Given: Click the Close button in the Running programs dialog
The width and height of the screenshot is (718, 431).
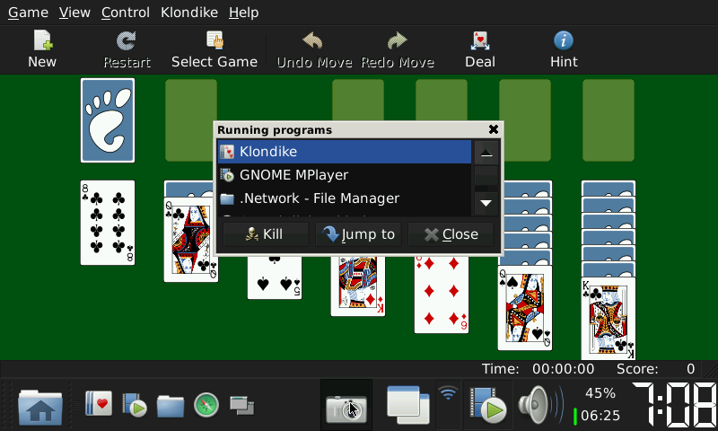Looking at the screenshot, I should (451, 234).
